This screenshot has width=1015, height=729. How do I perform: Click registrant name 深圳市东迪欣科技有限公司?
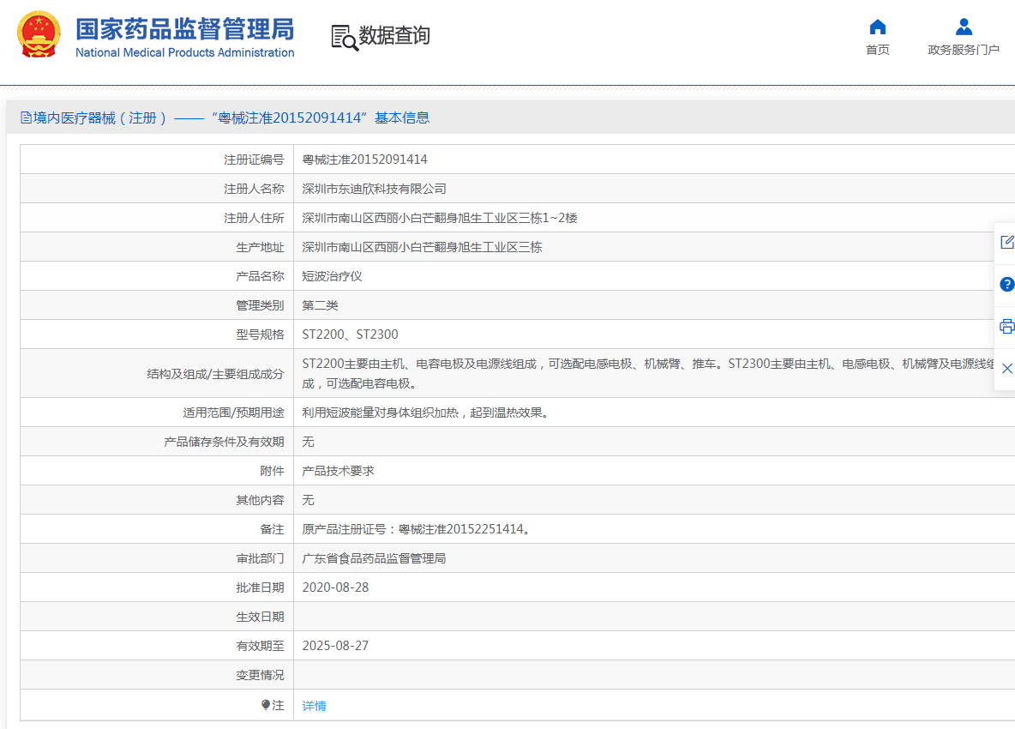[x=374, y=189]
